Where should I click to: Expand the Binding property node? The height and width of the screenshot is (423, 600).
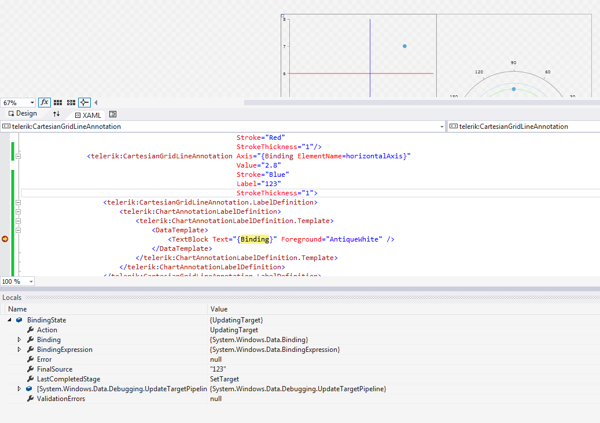[19, 340]
